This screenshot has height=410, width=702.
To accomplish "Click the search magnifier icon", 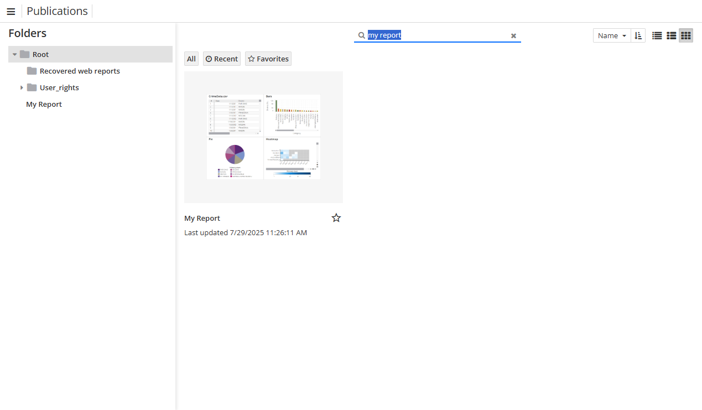I will click(x=361, y=35).
